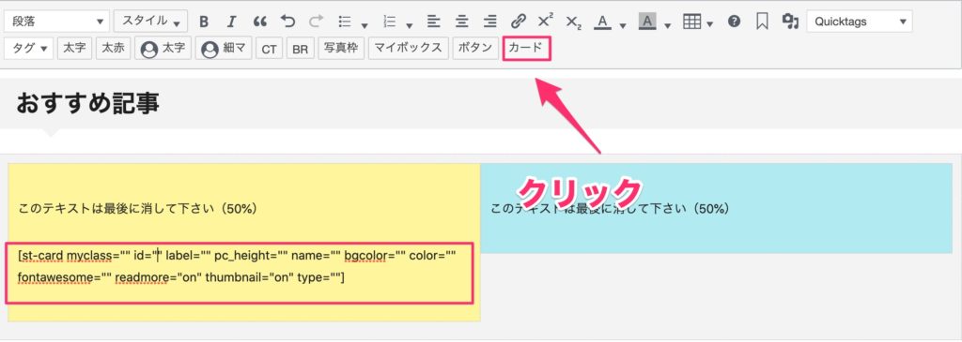Apply superscript formatting
The height and width of the screenshot is (342, 962).
546,21
